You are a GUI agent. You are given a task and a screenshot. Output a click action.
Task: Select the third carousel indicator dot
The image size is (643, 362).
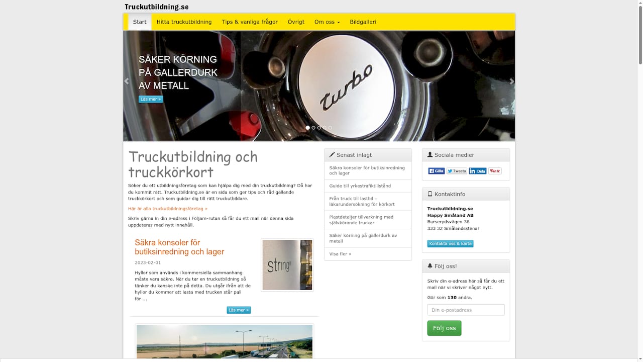click(318, 127)
